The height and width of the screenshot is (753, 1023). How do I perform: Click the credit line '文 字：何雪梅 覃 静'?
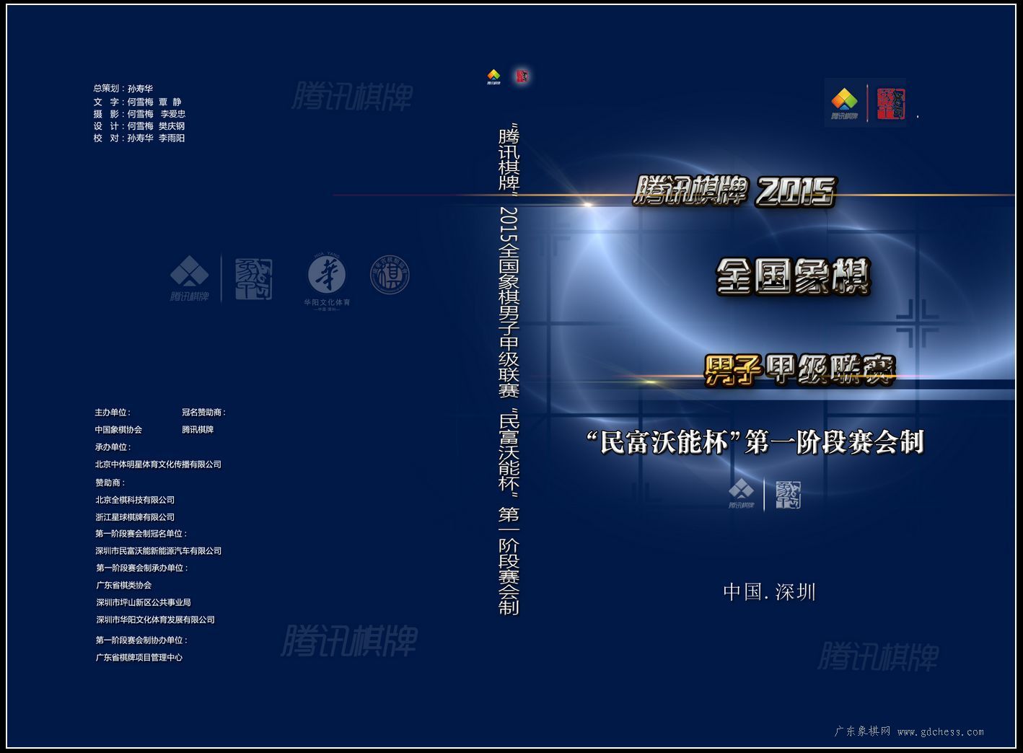click(137, 102)
